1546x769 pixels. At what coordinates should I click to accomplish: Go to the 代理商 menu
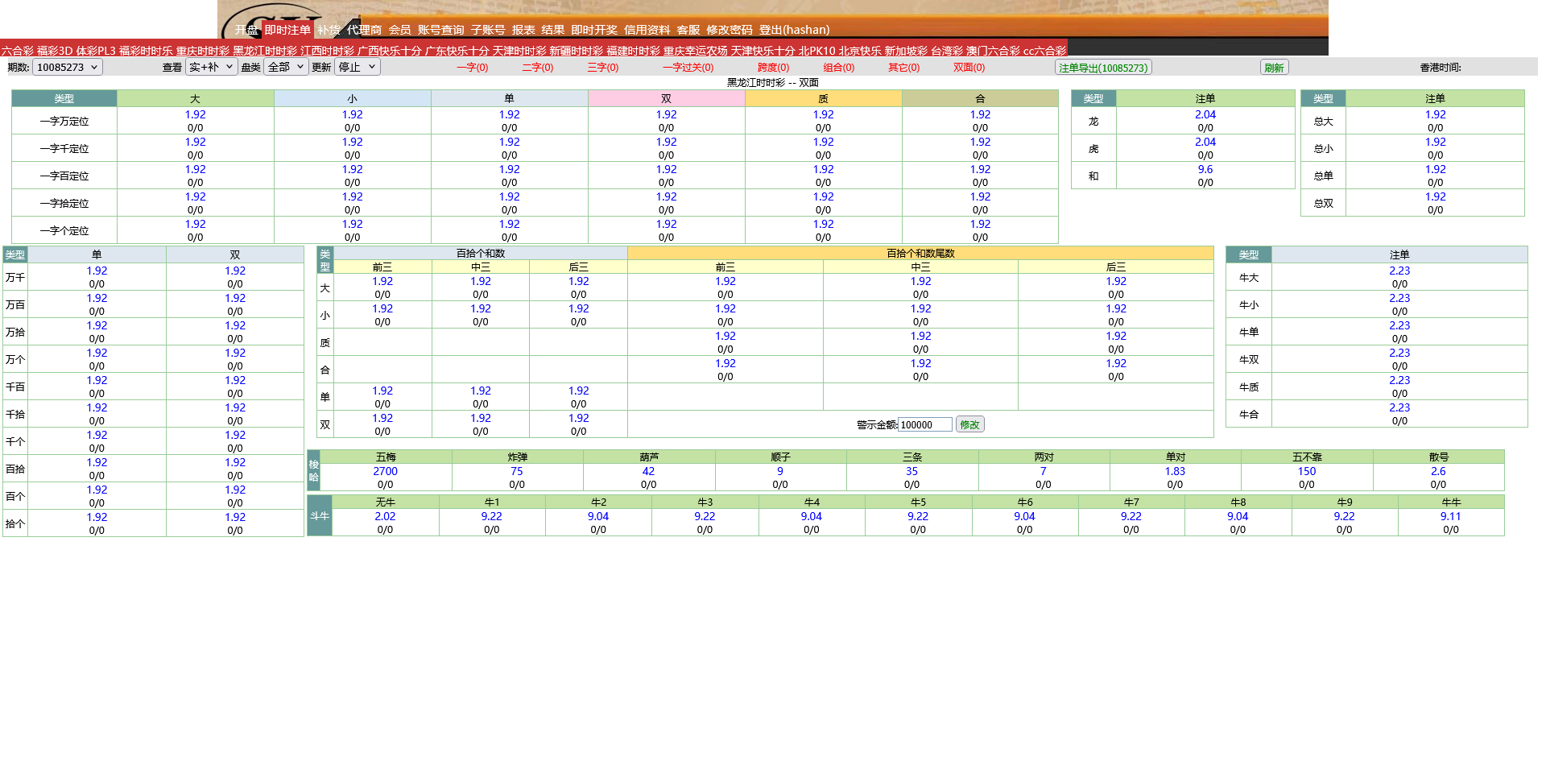tap(364, 30)
